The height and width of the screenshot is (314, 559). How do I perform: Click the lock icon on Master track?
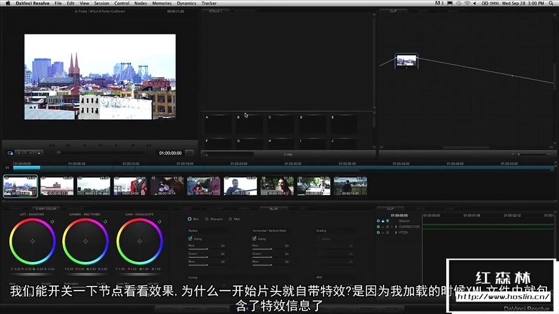tap(383, 221)
